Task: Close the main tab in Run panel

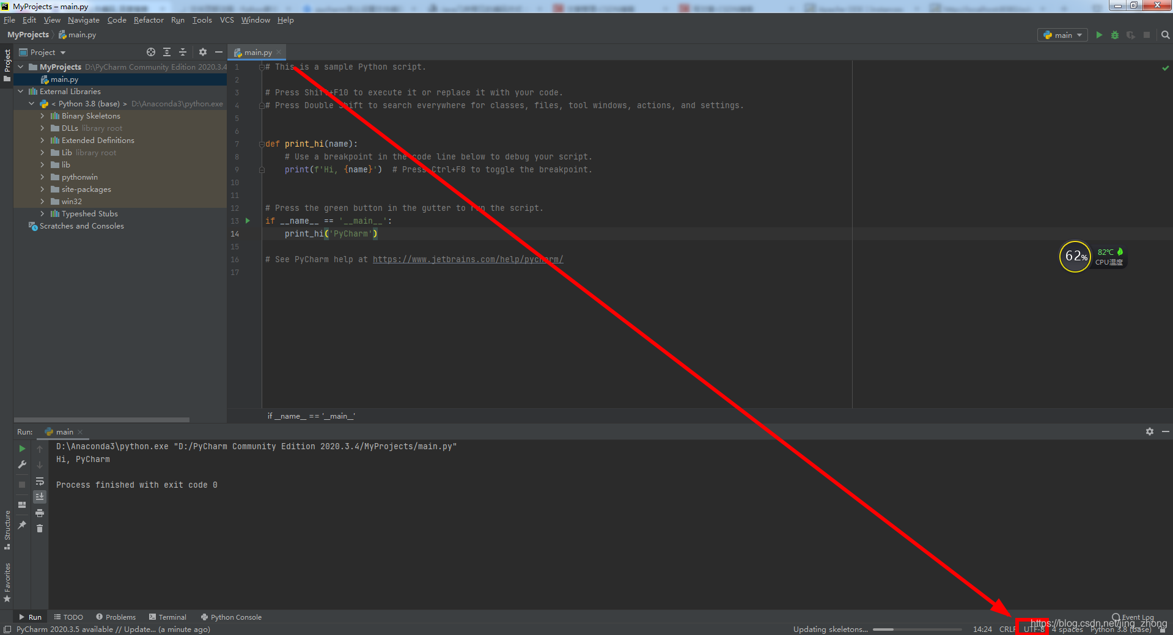Action: pos(80,432)
